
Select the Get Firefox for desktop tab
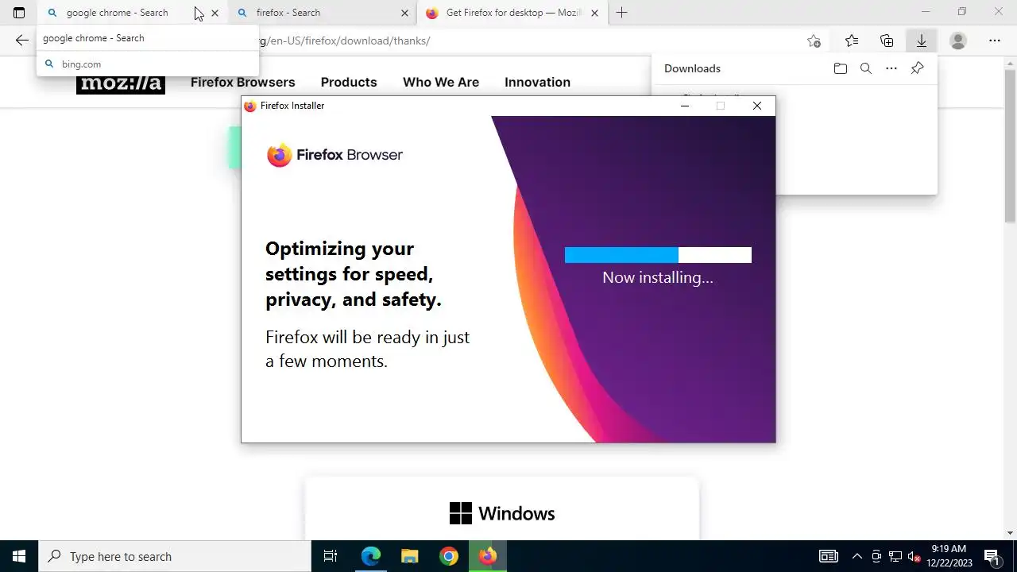click(512, 13)
